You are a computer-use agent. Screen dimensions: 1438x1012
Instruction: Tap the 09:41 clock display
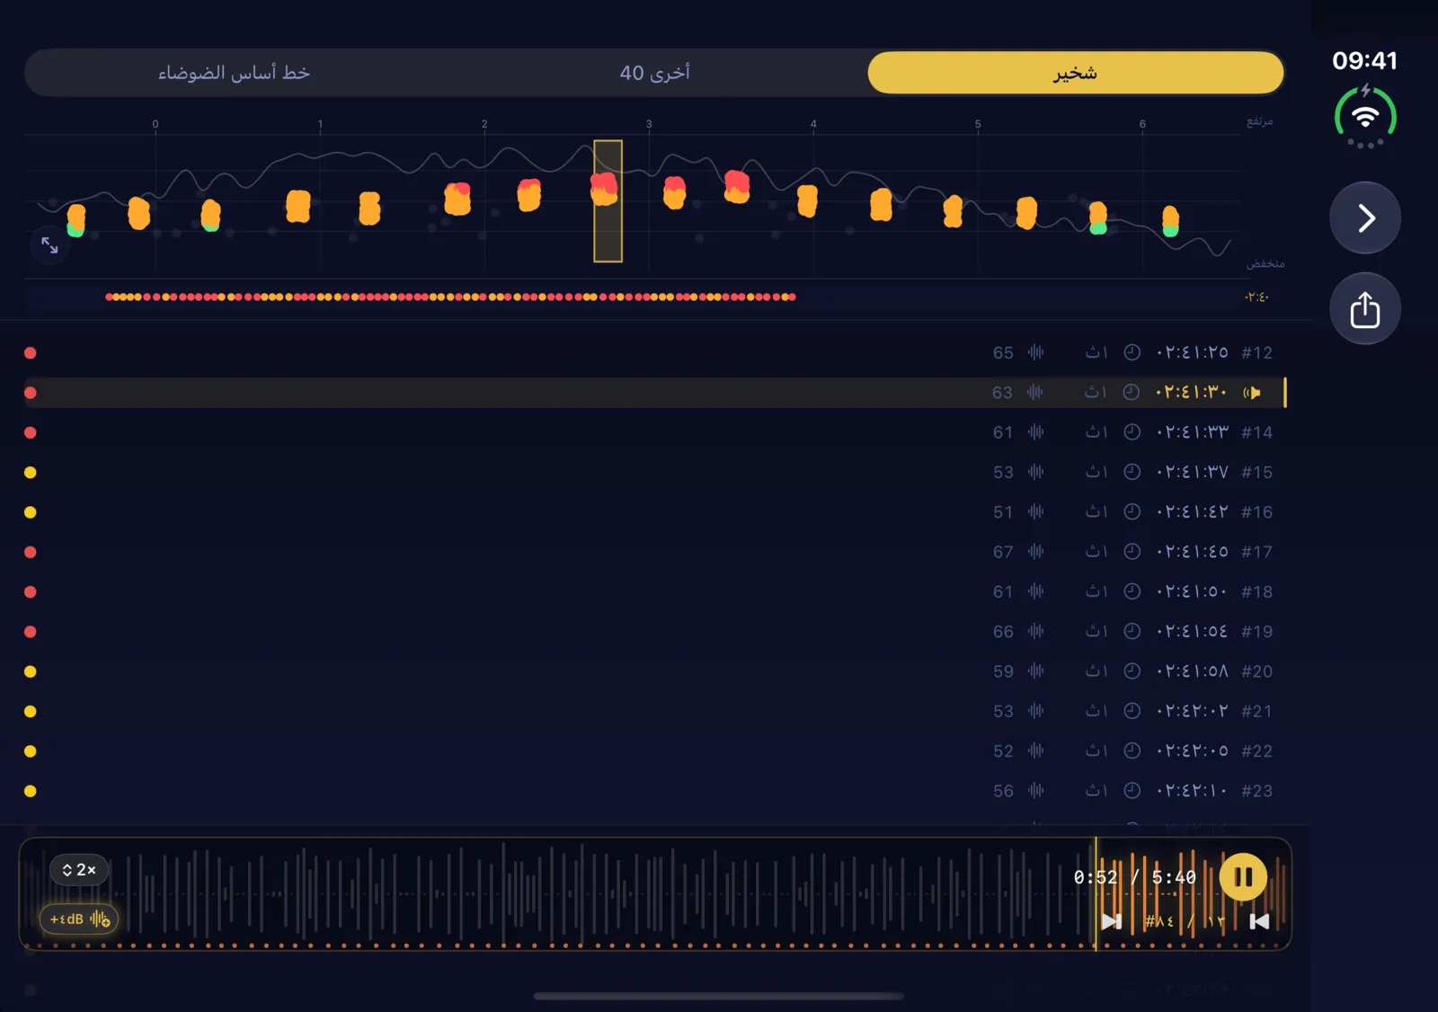pos(1364,60)
